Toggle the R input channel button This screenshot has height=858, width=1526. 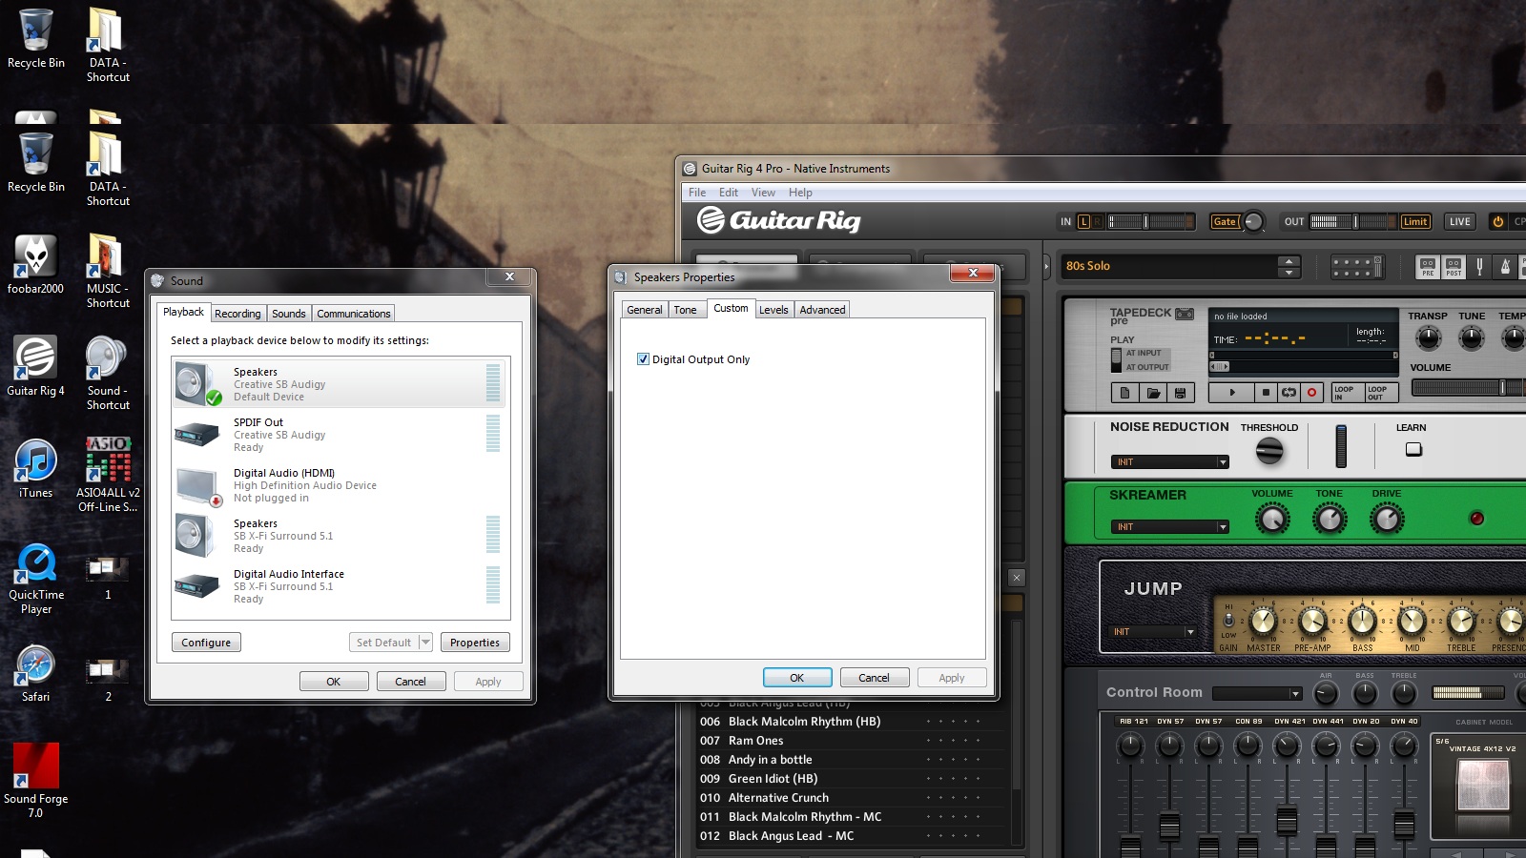coord(1097,221)
